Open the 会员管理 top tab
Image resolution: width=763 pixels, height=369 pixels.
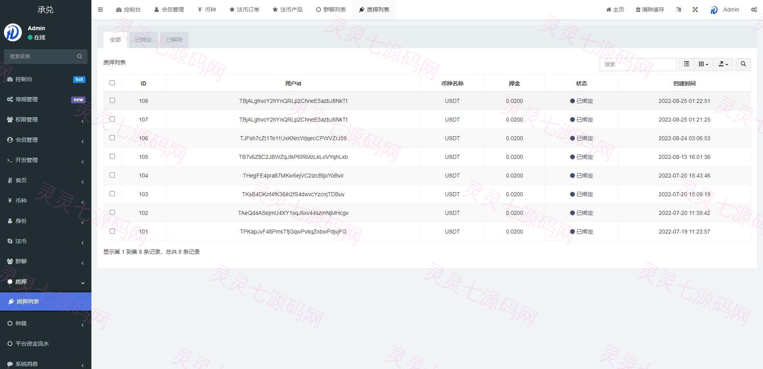[169, 10]
